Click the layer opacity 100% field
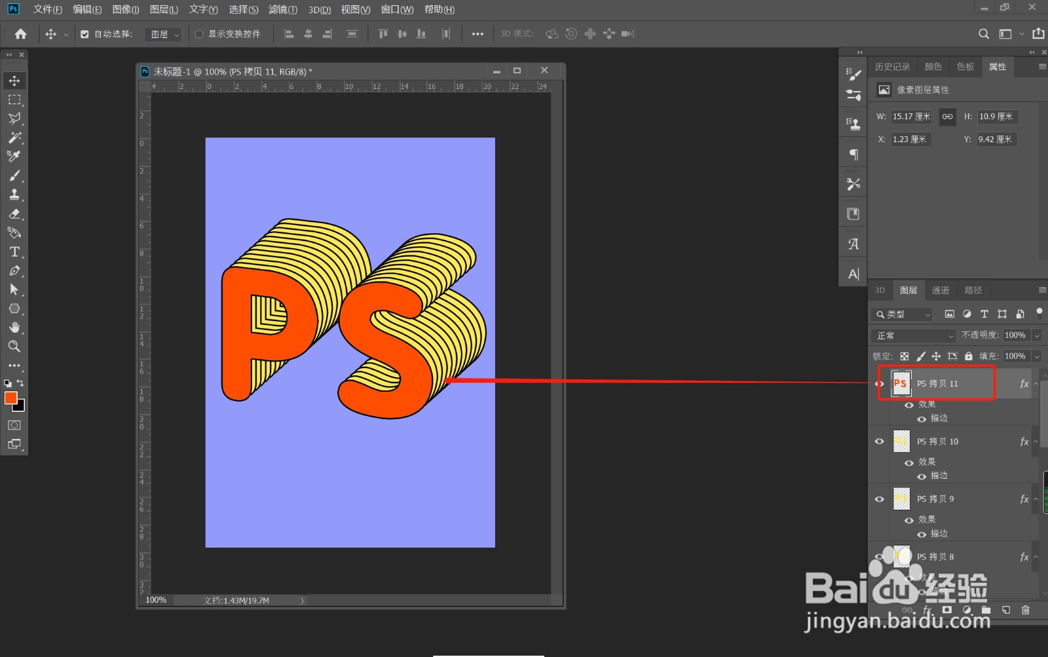The height and width of the screenshot is (657, 1048). click(1017, 335)
